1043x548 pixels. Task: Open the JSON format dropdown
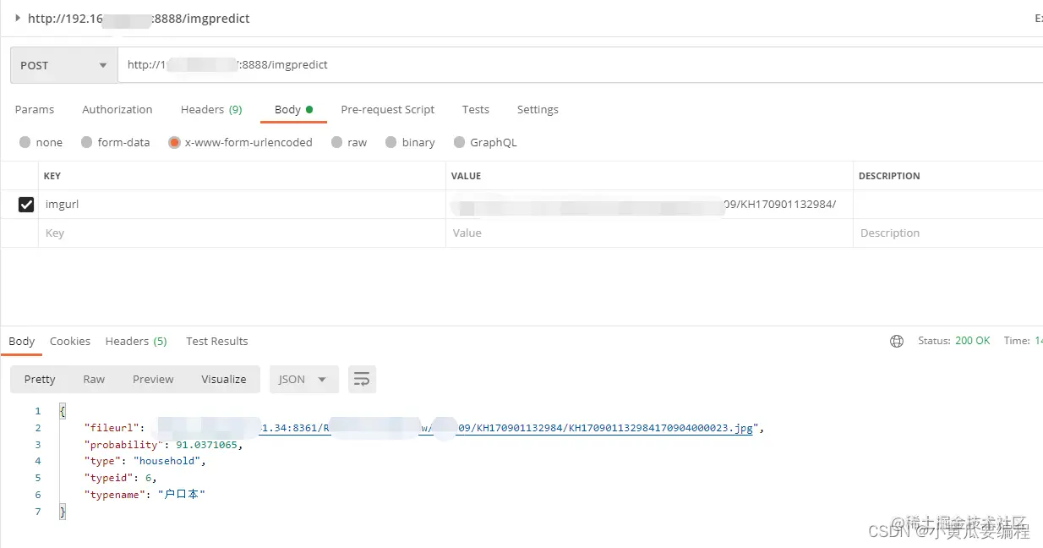[x=303, y=380]
